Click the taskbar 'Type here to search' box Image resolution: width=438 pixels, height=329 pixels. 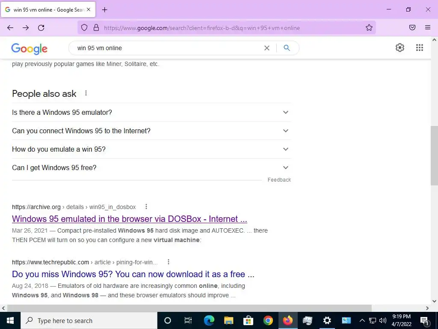[x=89, y=320]
